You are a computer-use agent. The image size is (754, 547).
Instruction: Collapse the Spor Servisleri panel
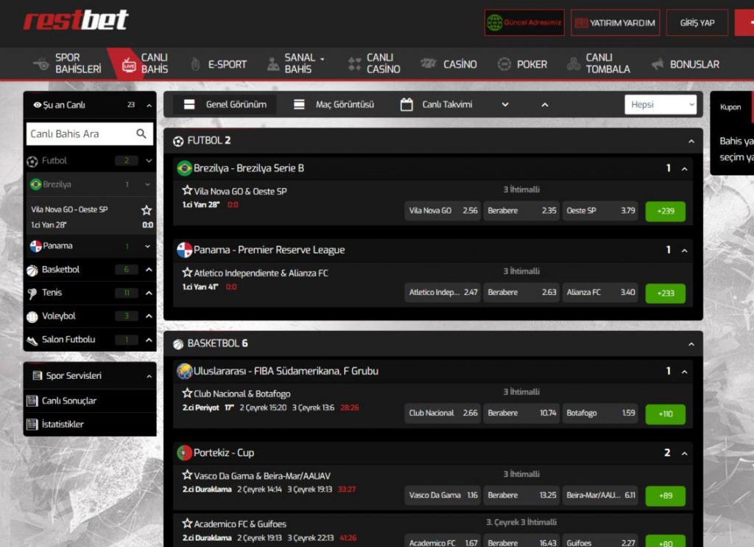[x=149, y=376]
